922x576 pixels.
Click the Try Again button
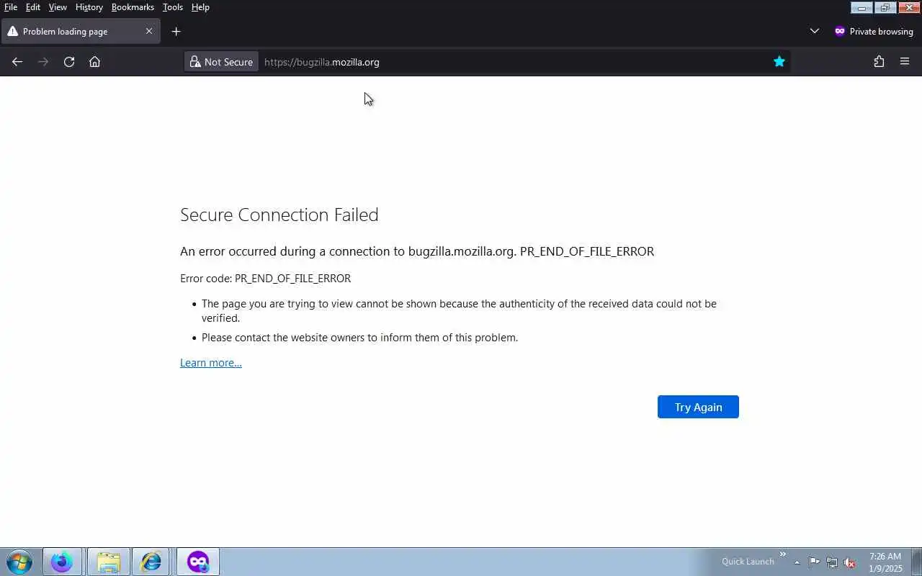(x=698, y=407)
